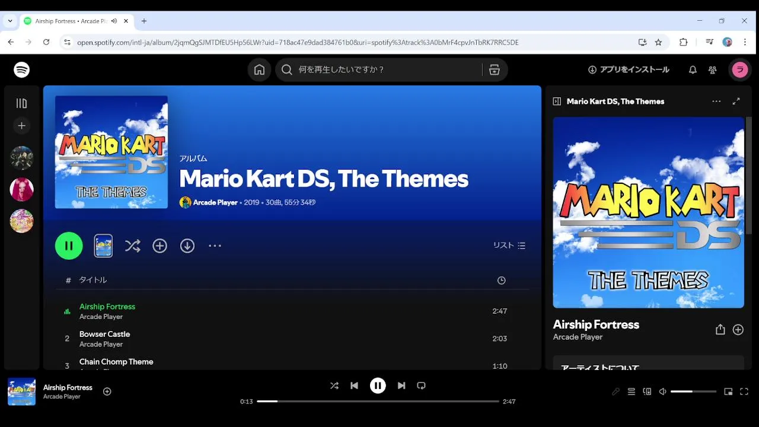The height and width of the screenshot is (427, 759).
Task: Click large album art in Now Playing panel
Action: point(648,212)
